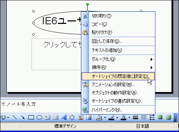
Task: Open line style options
Action: click(x=135, y=117)
